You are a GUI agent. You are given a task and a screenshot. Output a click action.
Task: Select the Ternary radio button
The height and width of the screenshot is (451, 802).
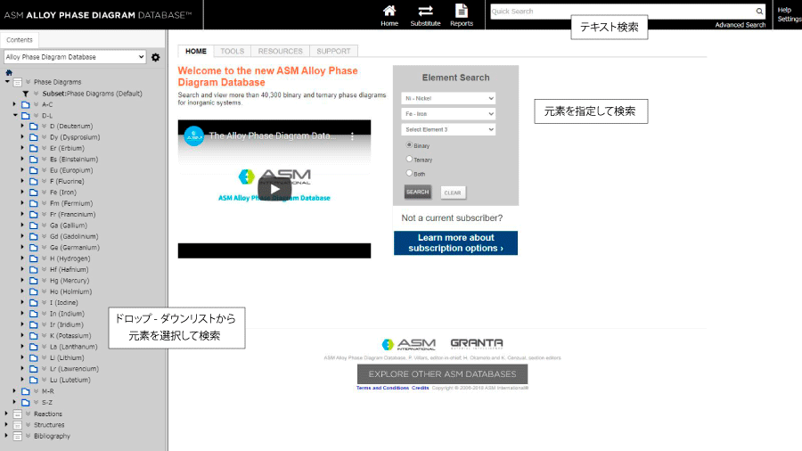409,159
